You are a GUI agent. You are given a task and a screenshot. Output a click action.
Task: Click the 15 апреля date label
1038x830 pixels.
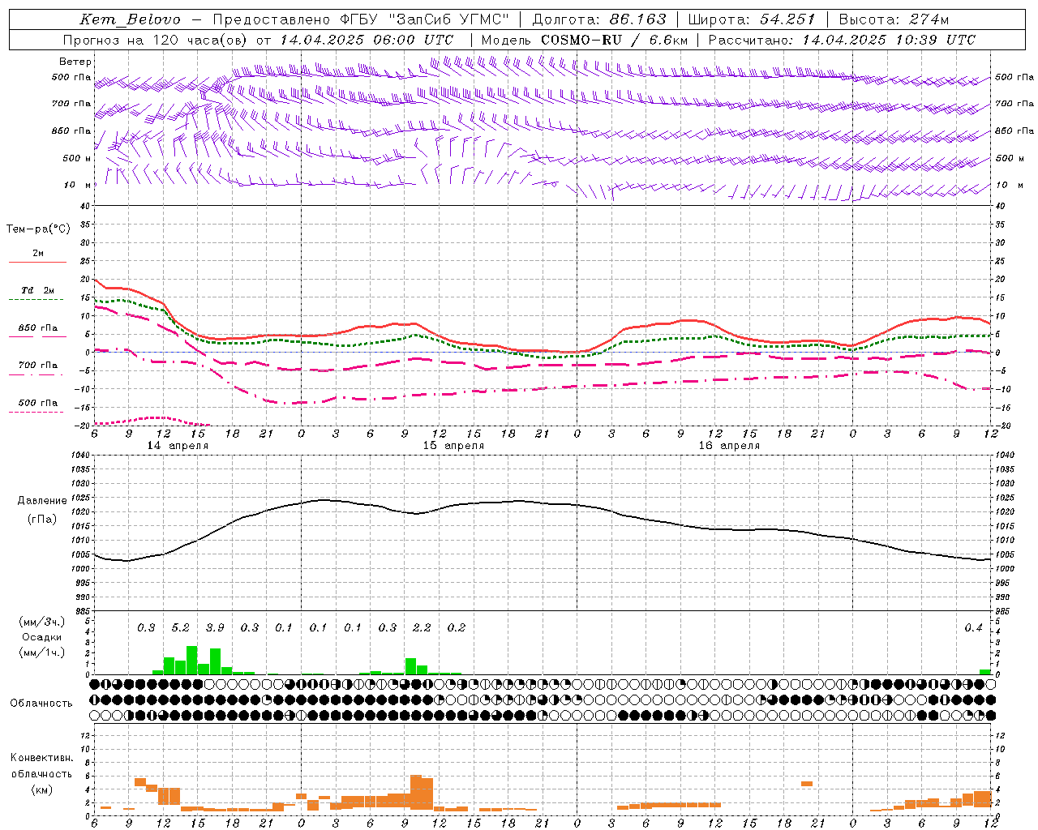[453, 446]
